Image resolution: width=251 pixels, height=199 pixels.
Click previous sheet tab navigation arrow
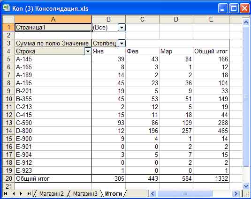point(14,193)
